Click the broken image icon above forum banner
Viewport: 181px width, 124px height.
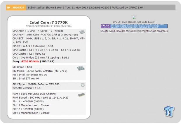(134, 17)
